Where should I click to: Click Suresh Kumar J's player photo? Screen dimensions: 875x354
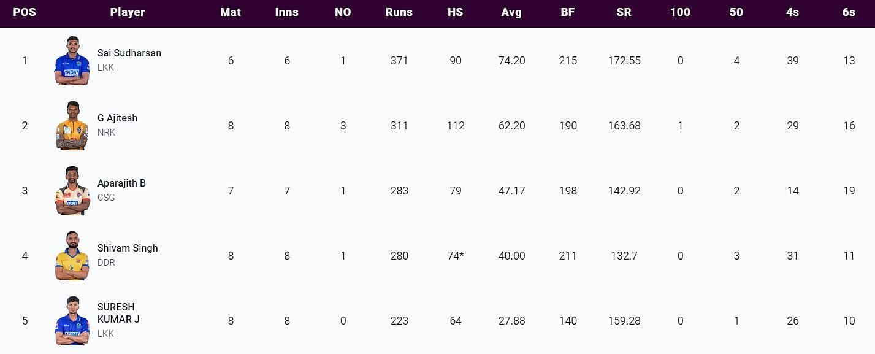coord(72,321)
